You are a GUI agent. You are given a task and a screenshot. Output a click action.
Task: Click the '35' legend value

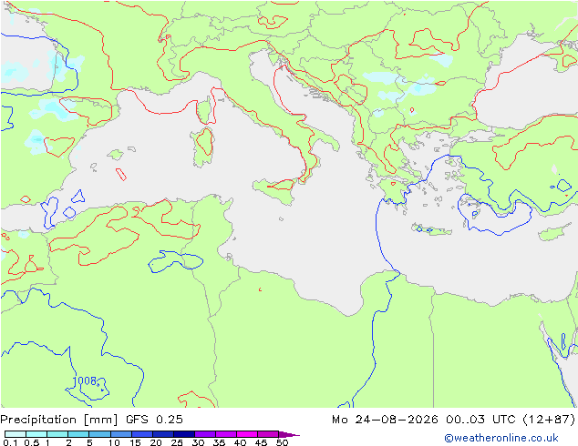tap(219, 442)
